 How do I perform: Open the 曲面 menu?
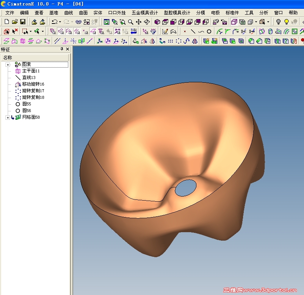coord(83,13)
